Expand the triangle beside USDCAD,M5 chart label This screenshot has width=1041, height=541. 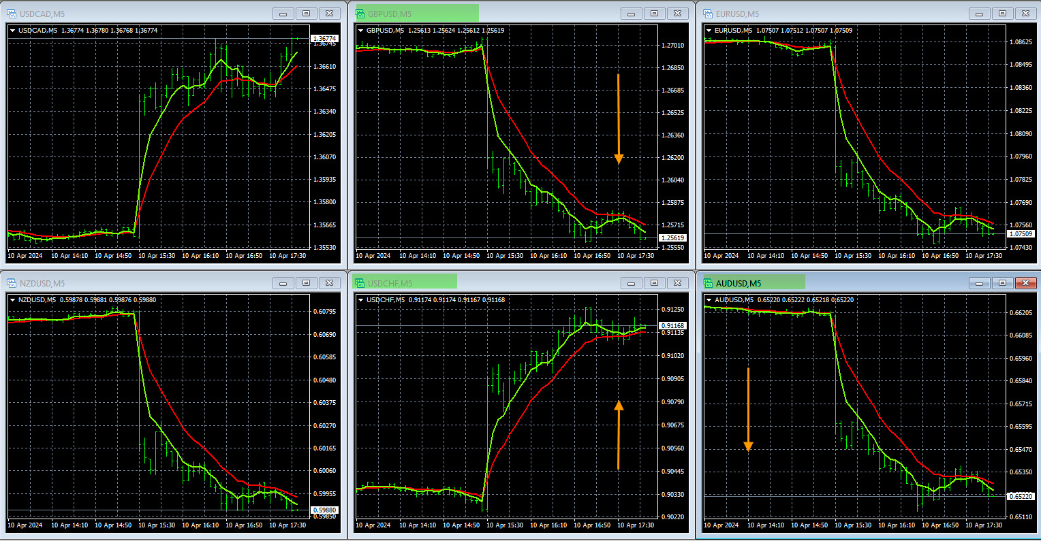[x=12, y=31]
